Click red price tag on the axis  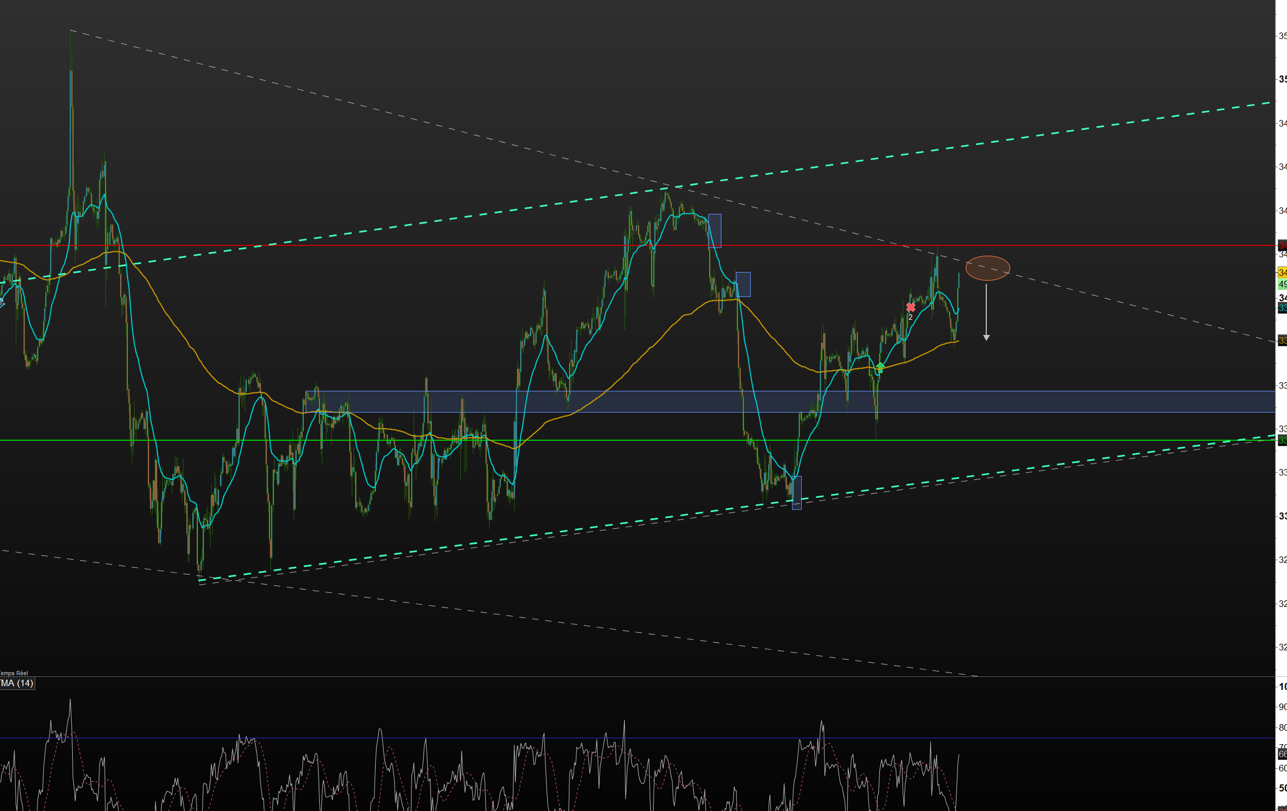point(1282,245)
